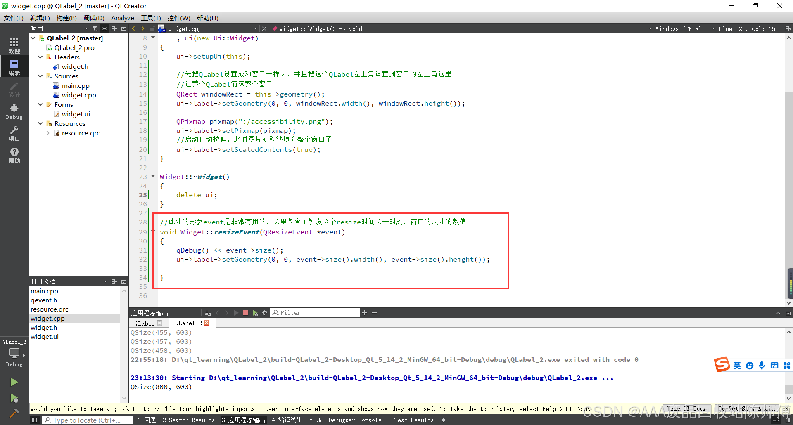Open the Design mode (设计)
The image size is (793, 425).
point(14,89)
